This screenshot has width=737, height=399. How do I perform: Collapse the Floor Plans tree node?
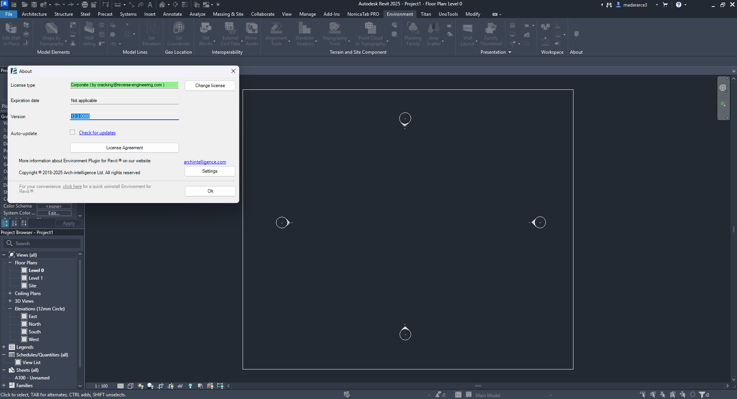(10, 263)
